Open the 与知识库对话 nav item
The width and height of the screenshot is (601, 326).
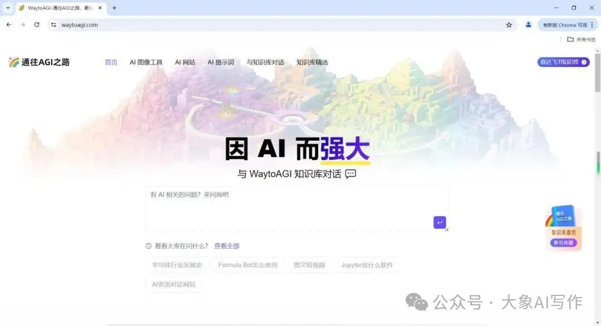pyautogui.click(x=265, y=62)
